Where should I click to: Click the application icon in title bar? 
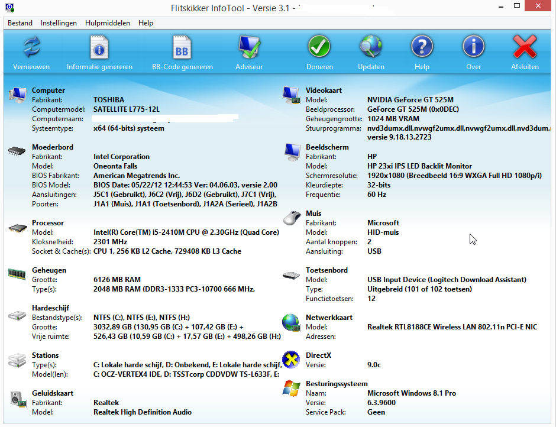(x=9, y=8)
